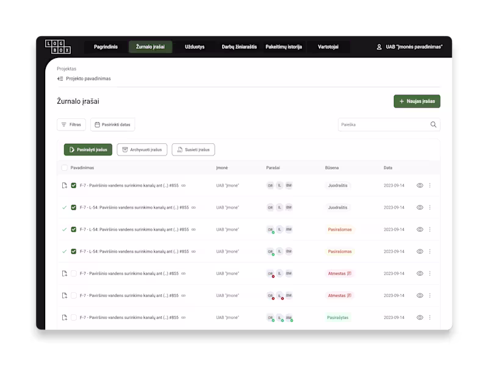Open the three-dot menu on first row
This screenshot has height=366, width=488.
(x=430, y=185)
